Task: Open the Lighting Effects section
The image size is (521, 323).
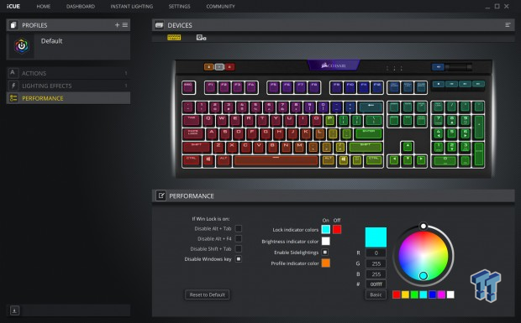Action: click(x=68, y=86)
